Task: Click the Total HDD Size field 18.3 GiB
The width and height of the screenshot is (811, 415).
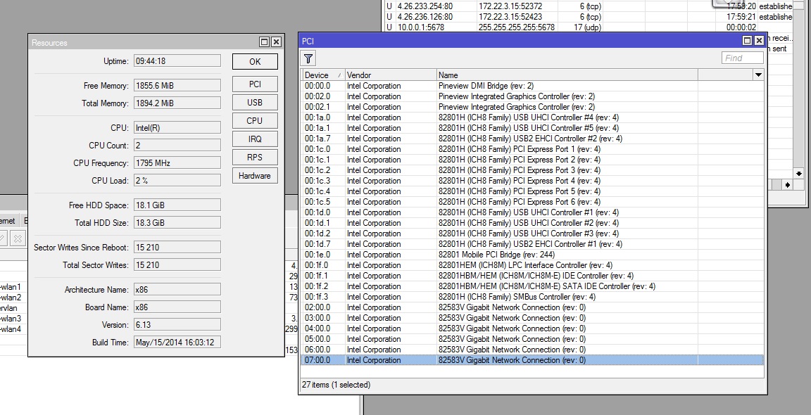Action: point(177,223)
